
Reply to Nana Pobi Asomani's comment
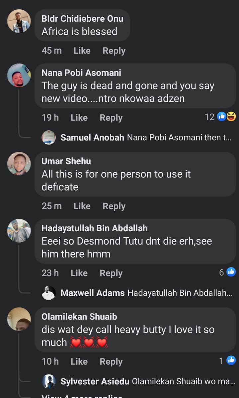pyautogui.click(x=111, y=117)
